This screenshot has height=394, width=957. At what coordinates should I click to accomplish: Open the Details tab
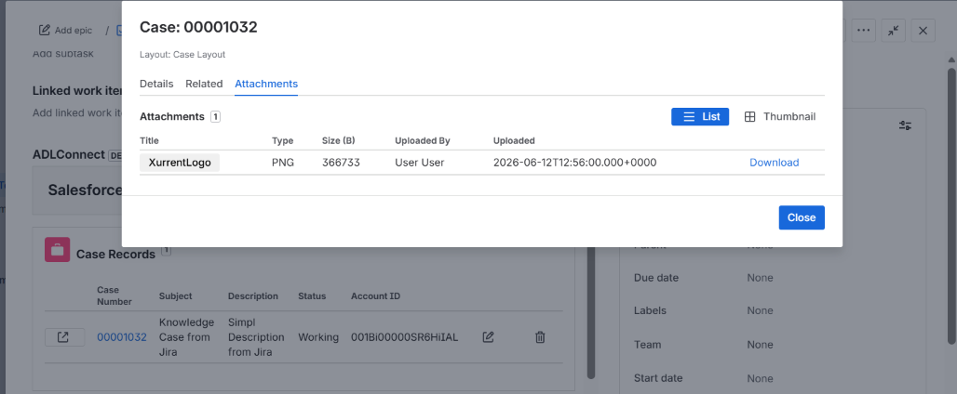click(x=156, y=84)
